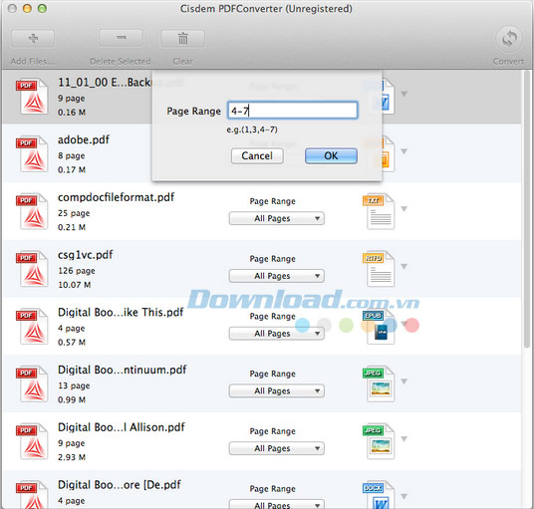Click the Page Range text field

click(x=293, y=111)
